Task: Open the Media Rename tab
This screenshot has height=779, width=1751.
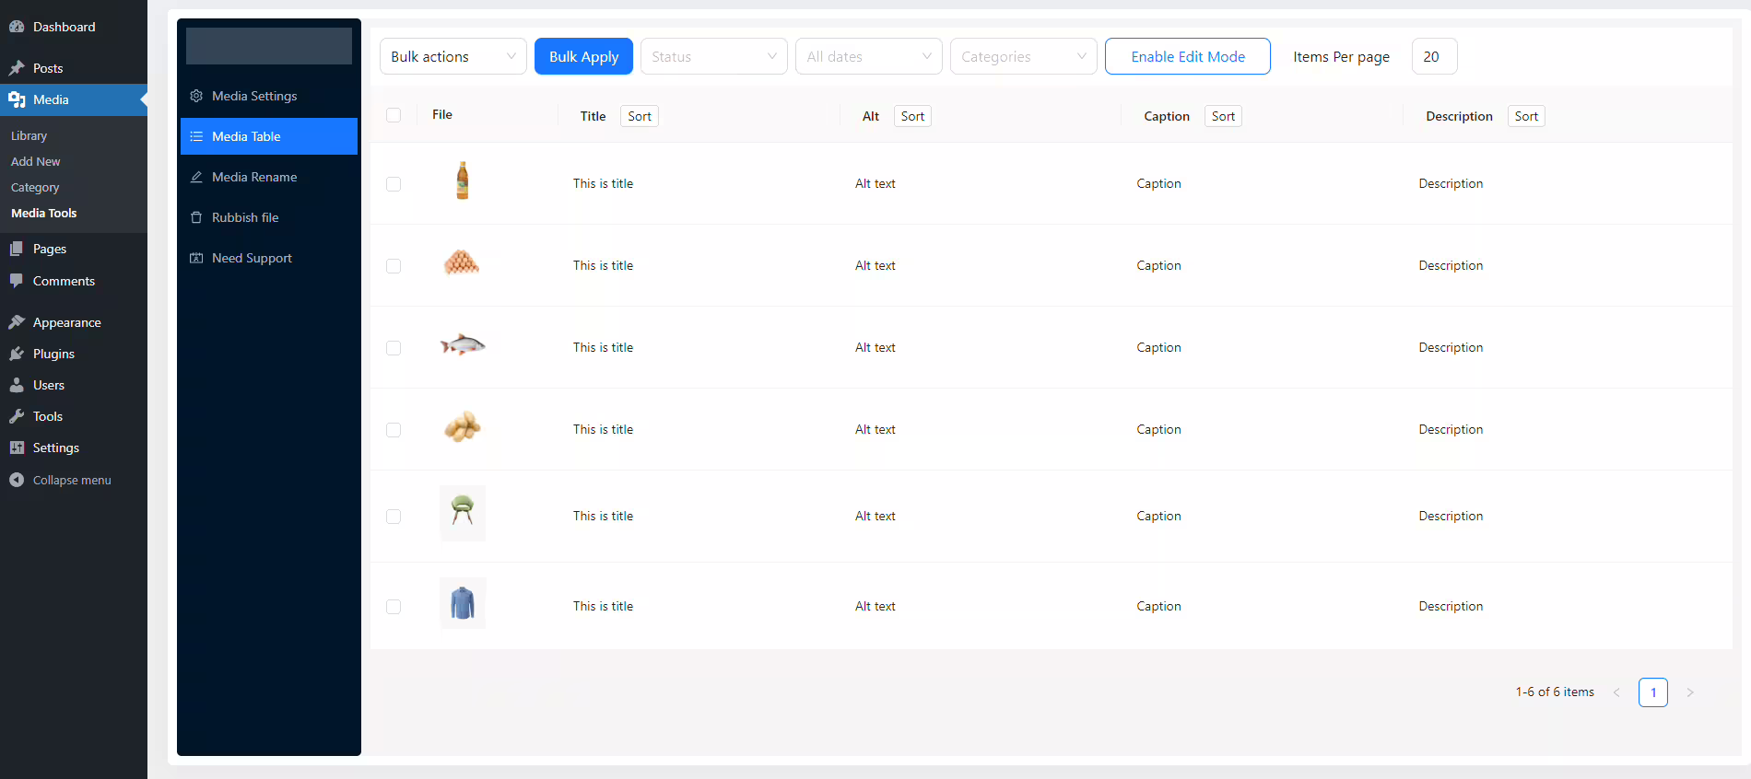Action: (269, 177)
